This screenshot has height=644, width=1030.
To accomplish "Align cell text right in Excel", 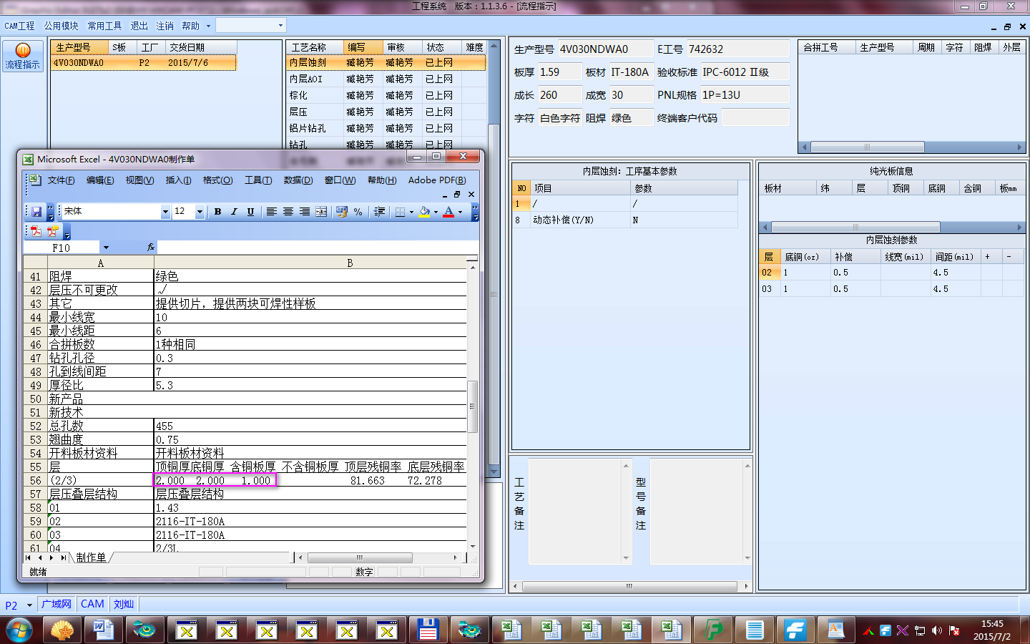I will click(x=305, y=212).
